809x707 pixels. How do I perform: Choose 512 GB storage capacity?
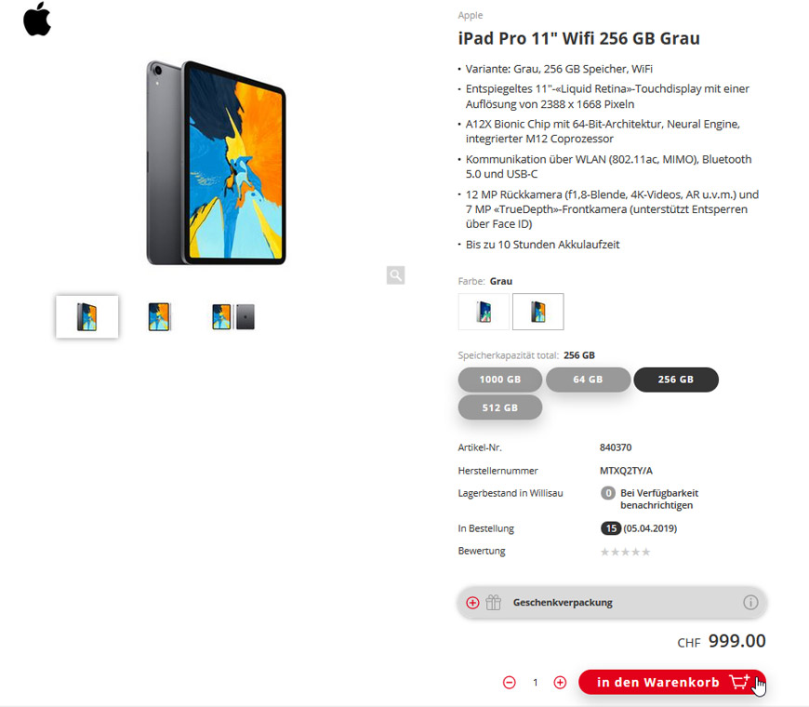[500, 407]
